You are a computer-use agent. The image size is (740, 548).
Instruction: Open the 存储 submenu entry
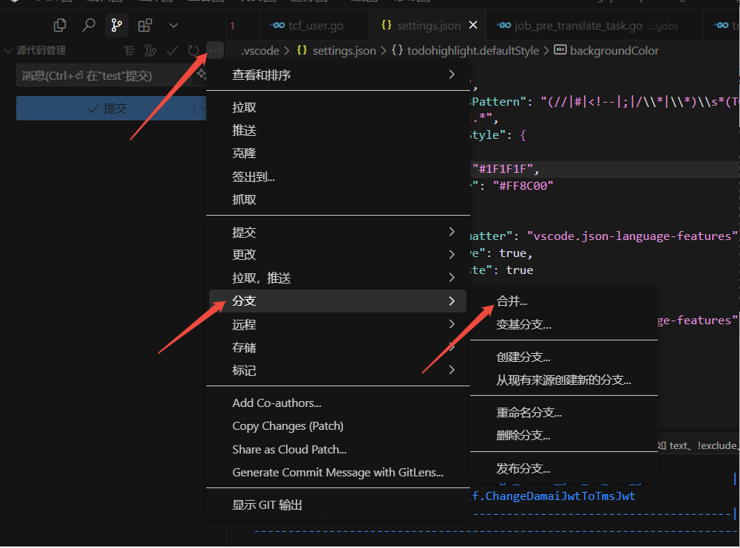tap(338, 348)
